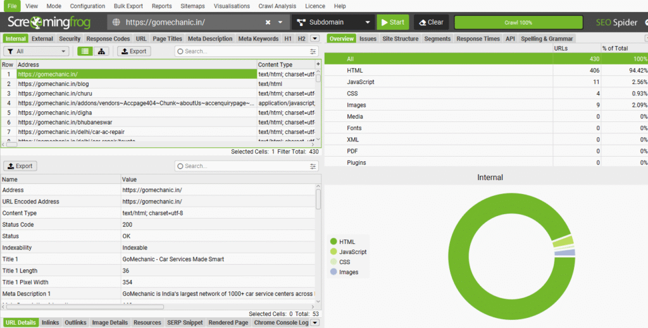Open the Image Details tab
This screenshot has width=648, height=328.
tap(110, 323)
